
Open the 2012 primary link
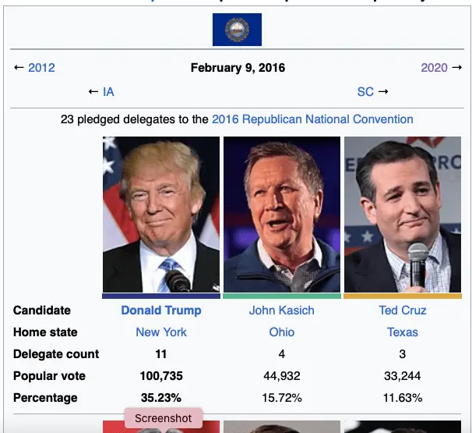[x=41, y=68]
